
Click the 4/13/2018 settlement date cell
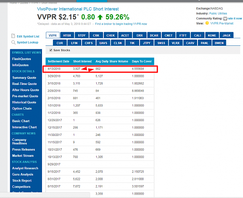pyautogui.click(x=54, y=69)
